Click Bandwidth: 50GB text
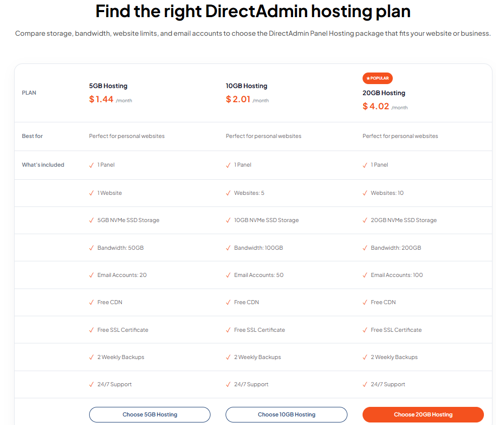Viewport: 496px width, 425px height. (120, 248)
